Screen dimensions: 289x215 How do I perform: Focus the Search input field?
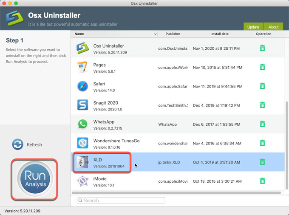click(121, 201)
